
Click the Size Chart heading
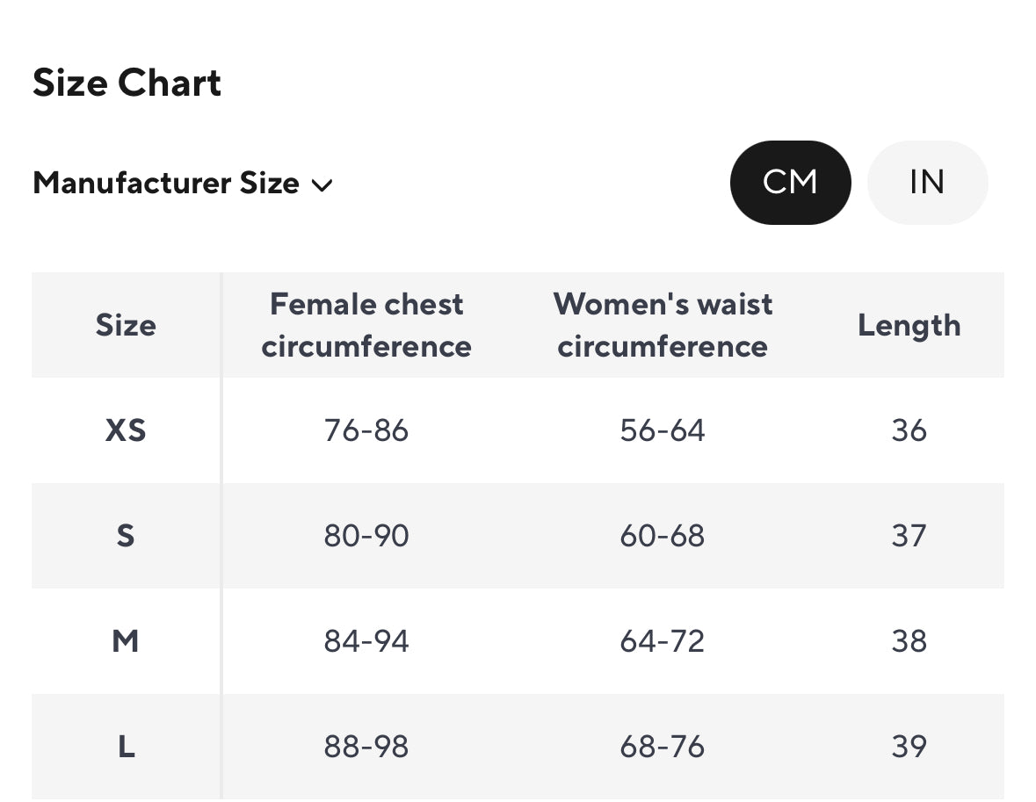[127, 83]
